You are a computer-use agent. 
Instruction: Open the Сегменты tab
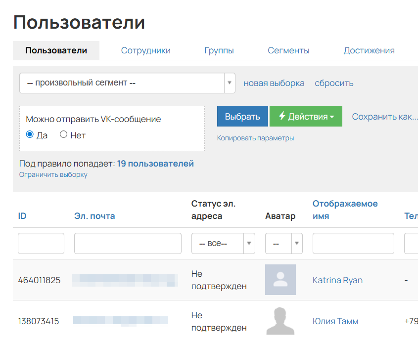288,50
